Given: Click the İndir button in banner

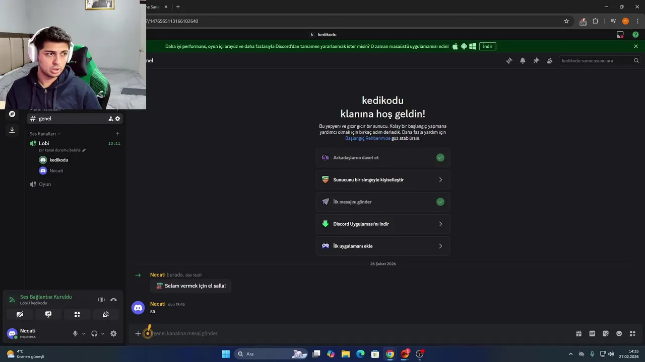Looking at the screenshot, I should (x=487, y=46).
